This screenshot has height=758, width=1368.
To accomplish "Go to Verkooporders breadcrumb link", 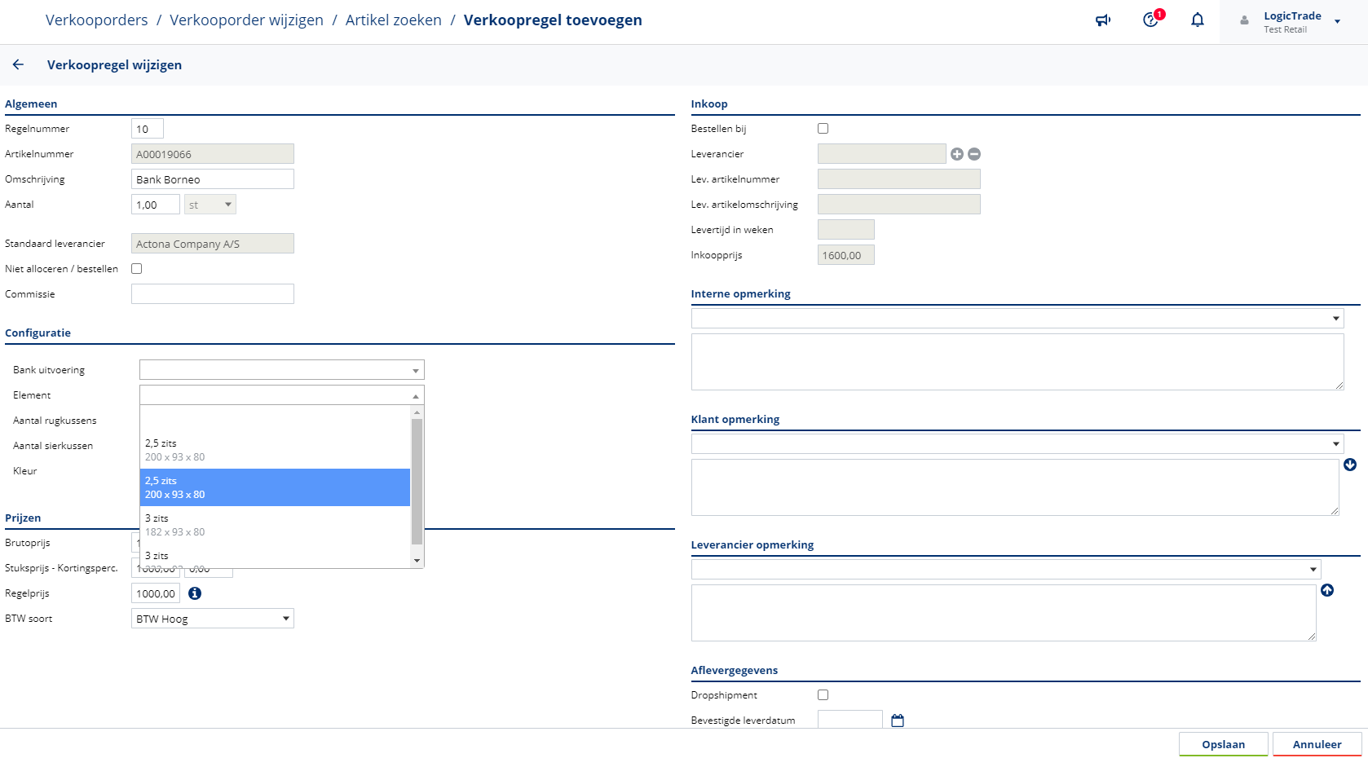I will [x=96, y=20].
